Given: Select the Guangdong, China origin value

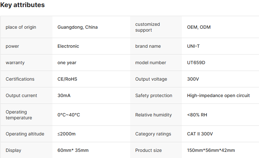Looking at the screenshot, I should [77, 27].
